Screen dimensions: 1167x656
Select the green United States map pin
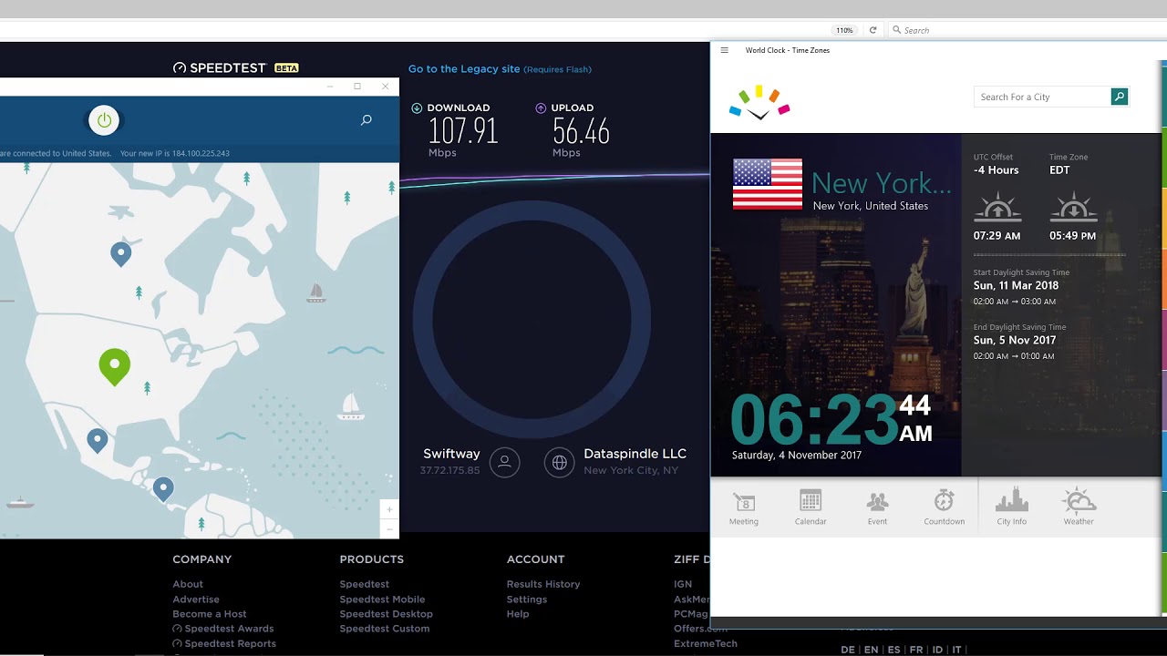[115, 367]
